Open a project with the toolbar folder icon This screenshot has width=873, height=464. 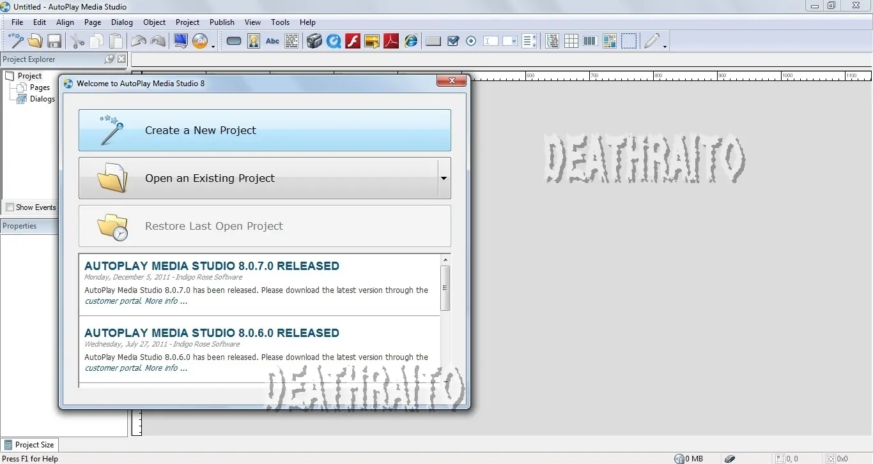tap(35, 41)
